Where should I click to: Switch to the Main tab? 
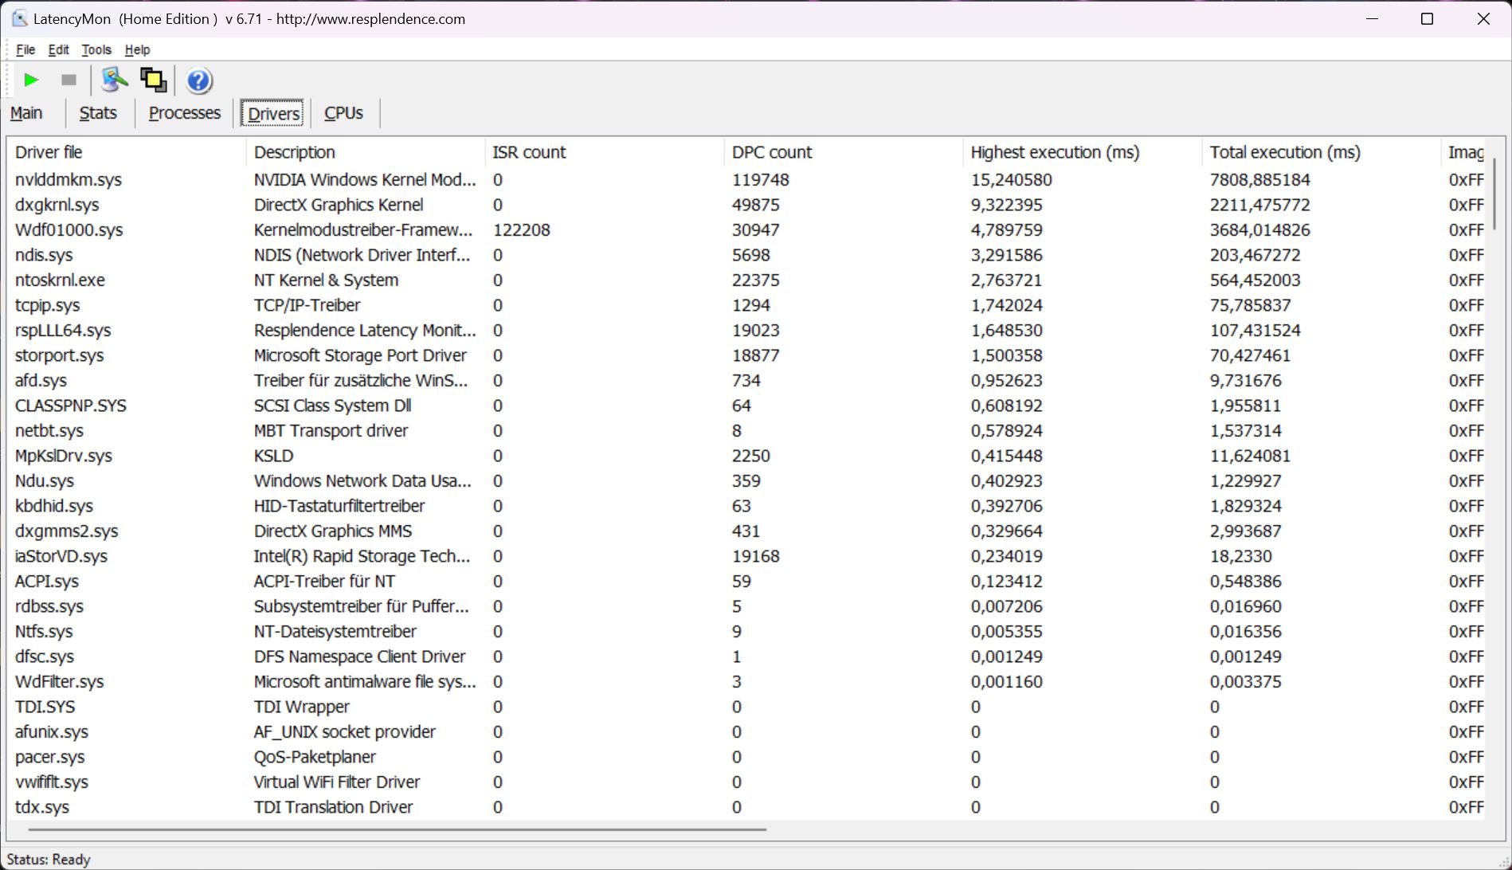click(26, 113)
